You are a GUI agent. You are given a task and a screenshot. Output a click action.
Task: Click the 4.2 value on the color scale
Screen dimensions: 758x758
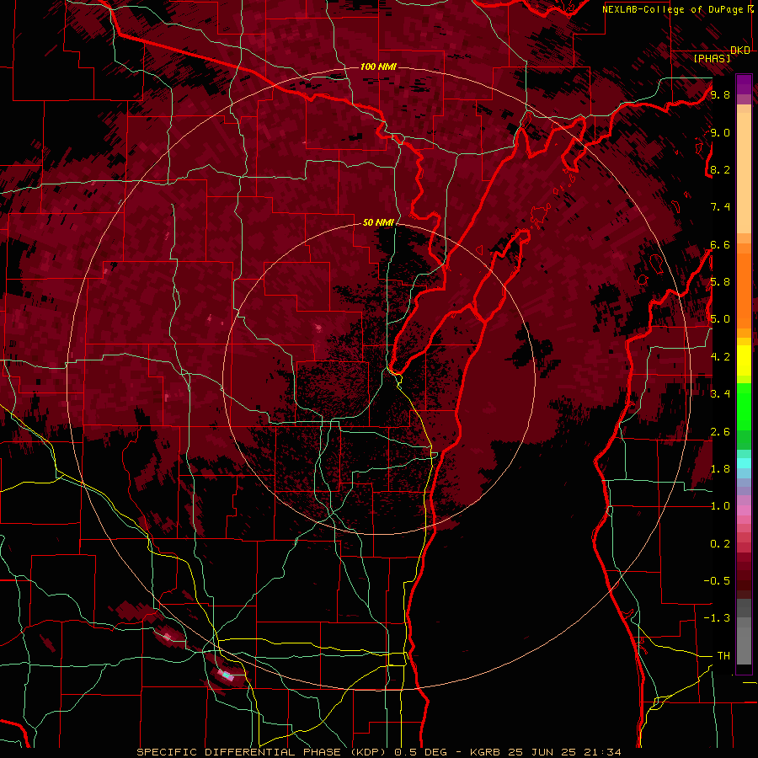(720, 357)
